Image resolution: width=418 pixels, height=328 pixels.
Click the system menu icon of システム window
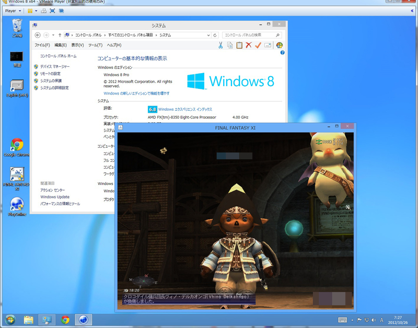(x=34, y=25)
